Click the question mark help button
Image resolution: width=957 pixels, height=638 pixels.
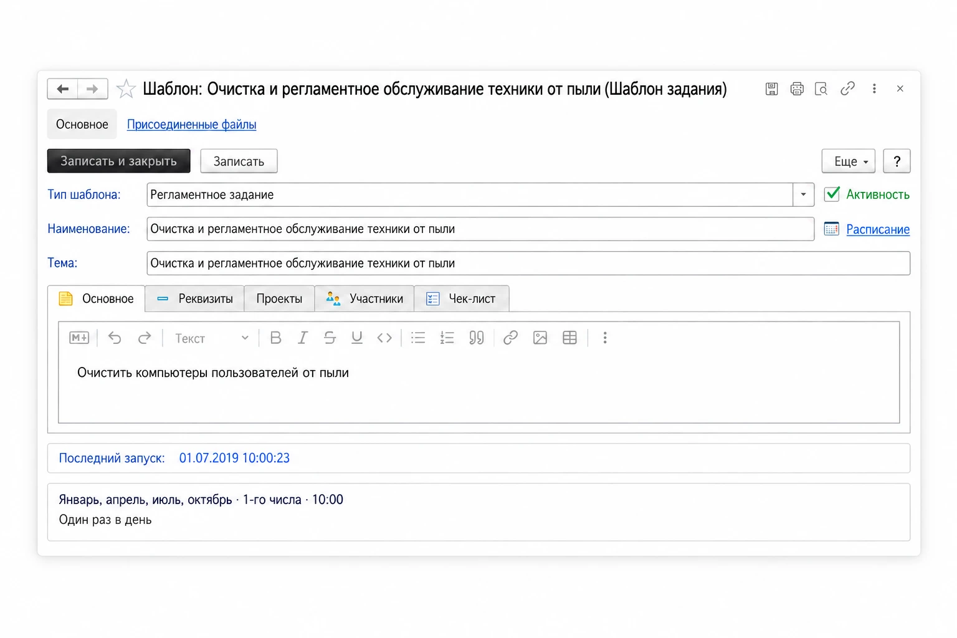(x=897, y=161)
